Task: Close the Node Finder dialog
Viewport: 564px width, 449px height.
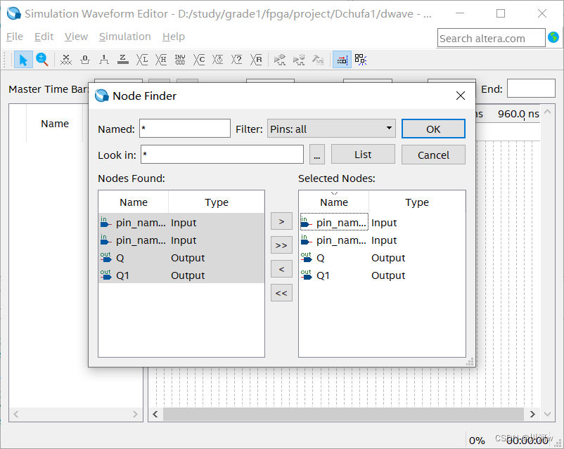Action: coord(461,96)
